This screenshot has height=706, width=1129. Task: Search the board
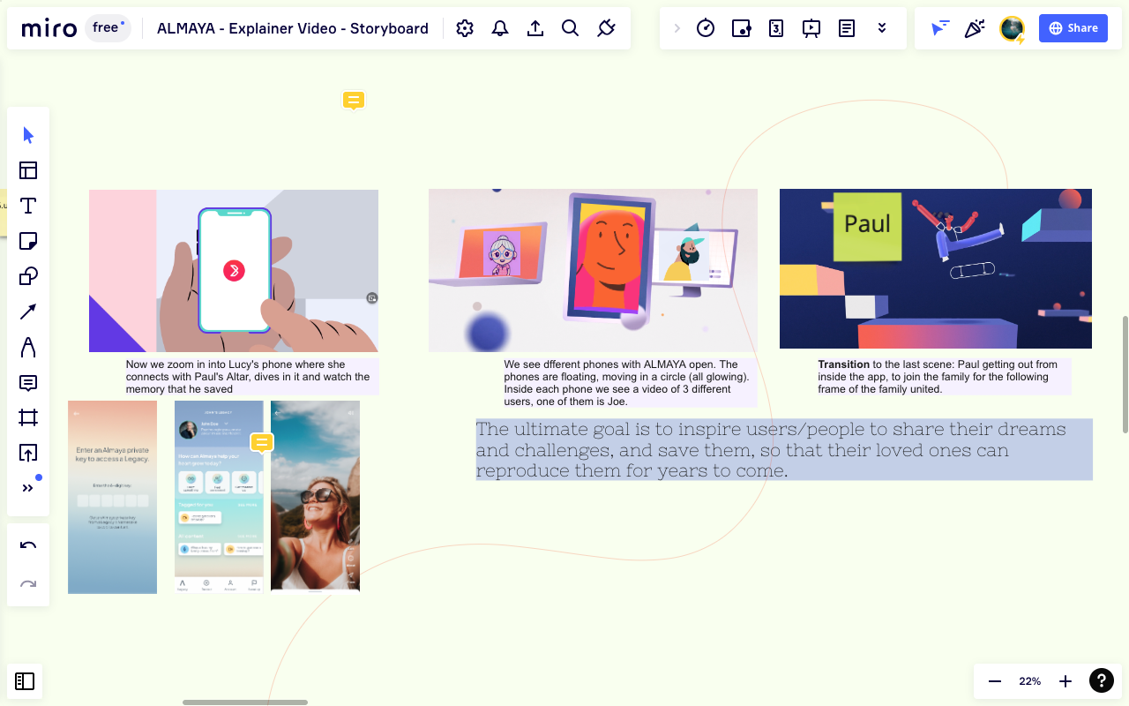coord(571,28)
